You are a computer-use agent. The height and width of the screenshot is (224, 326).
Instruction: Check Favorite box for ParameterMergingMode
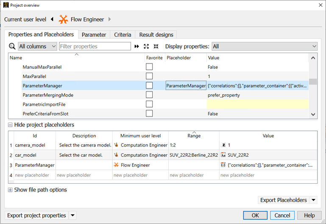[x=149, y=95]
